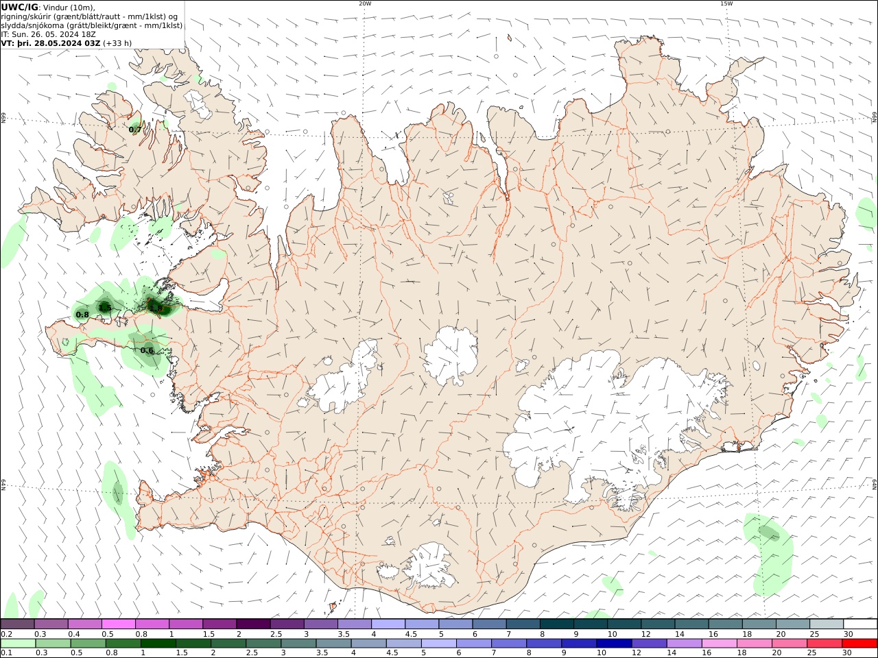The height and width of the screenshot is (658, 878).
Task: Click the "slydda/snjókoma" legend description line
Action: click(92, 25)
